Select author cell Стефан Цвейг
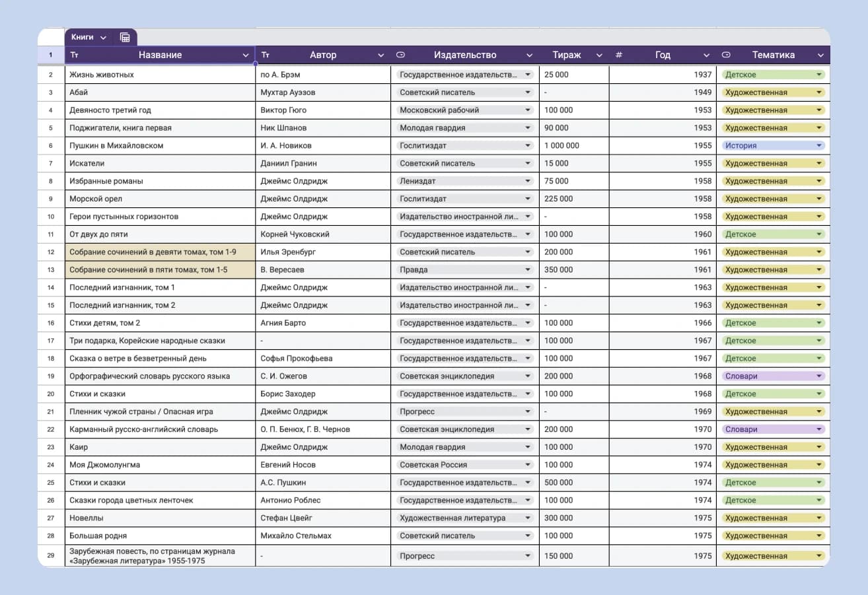This screenshot has height=595, width=868. point(323,518)
